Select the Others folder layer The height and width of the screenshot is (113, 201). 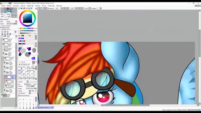tap(9, 68)
